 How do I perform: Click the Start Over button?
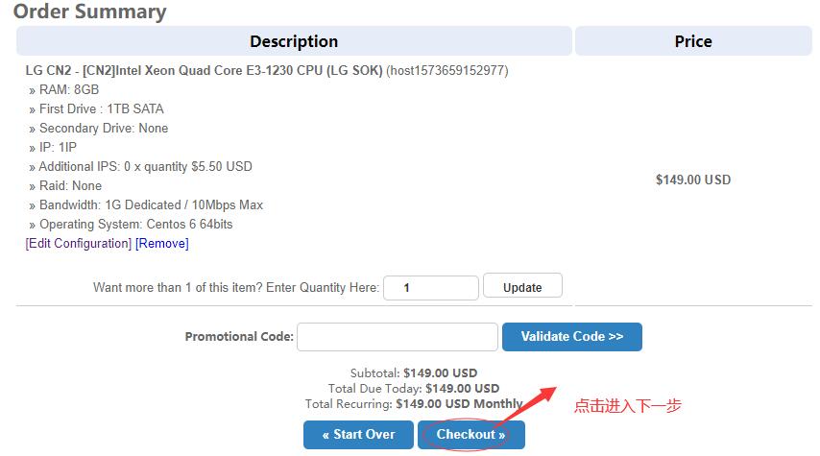pos(358,435)
